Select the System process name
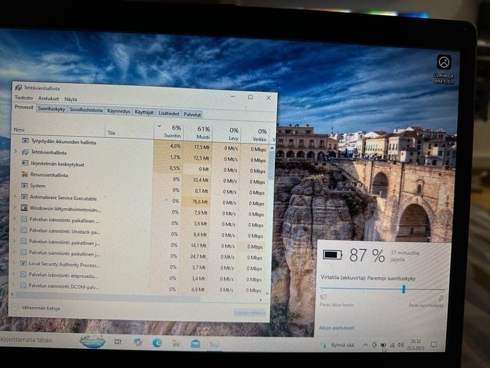The width and height of the screenshot is (490, 368). pos(38,186)
